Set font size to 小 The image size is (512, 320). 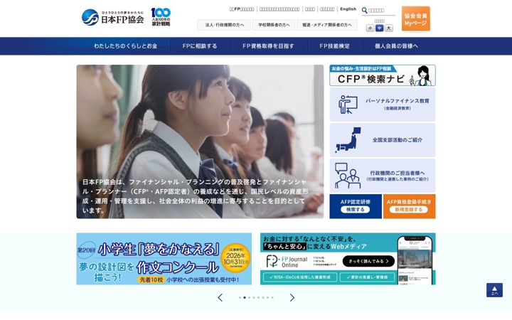(370, 28)
